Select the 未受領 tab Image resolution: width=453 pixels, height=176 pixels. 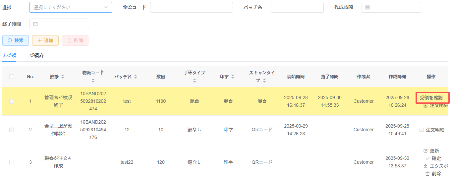(9, 56)
